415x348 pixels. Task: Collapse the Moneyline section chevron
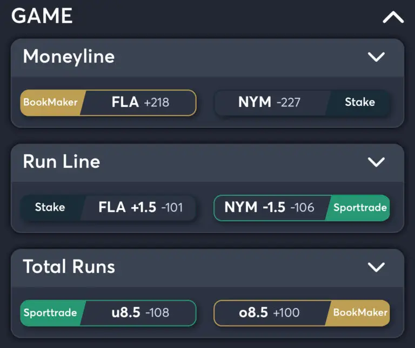pyautogui.click(x=376, y=57)
